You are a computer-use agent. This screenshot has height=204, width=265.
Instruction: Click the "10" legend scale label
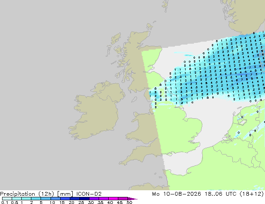point(52,202)
